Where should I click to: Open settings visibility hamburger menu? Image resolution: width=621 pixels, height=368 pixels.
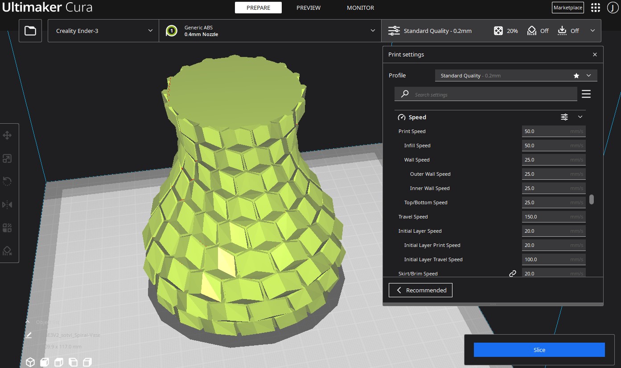click(586, 94)
